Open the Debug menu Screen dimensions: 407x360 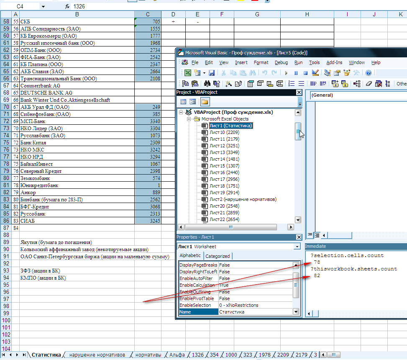(x=281, y=62)
